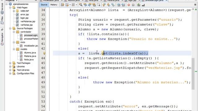Click line number 44 in the gutter
Image resolution: width=198 pixels, height=111 pixels.
click(43, 58)
